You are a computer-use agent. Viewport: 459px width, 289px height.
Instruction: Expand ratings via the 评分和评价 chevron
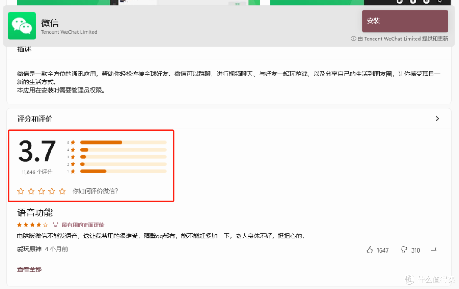(437, 118)
